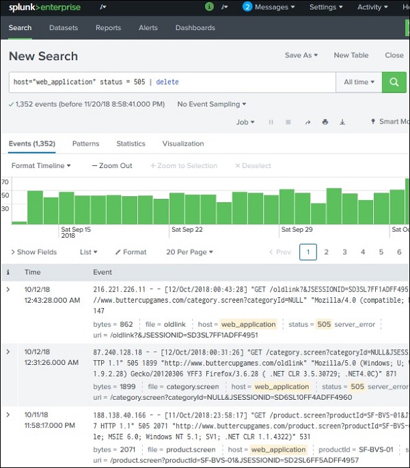Click the Zoom Out timeline button
Viewport: 410px width, 468px height.
pos(112,165)
